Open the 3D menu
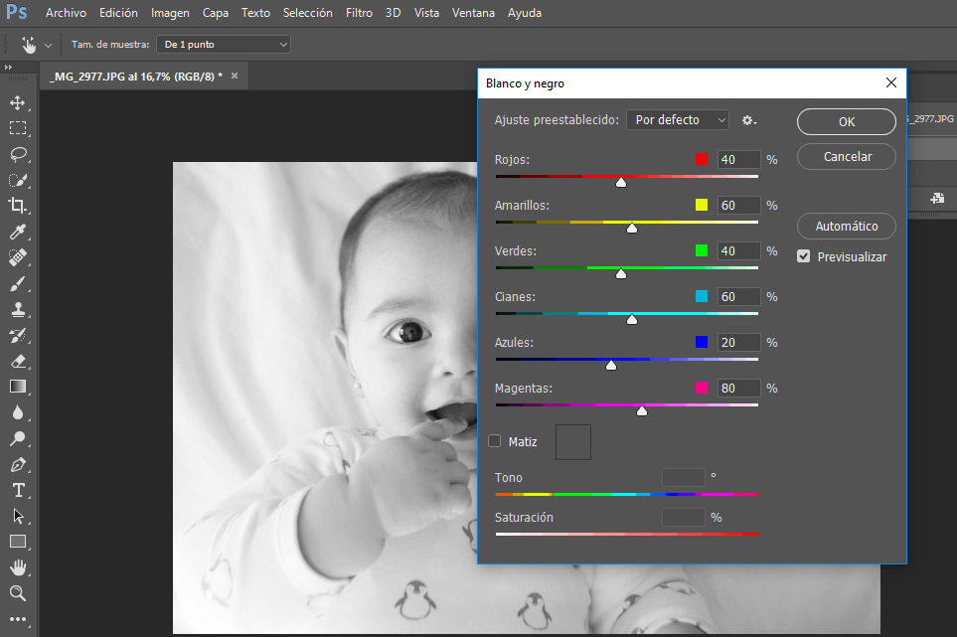The height and width of the screenshot is (637, 957). point(394,13)
